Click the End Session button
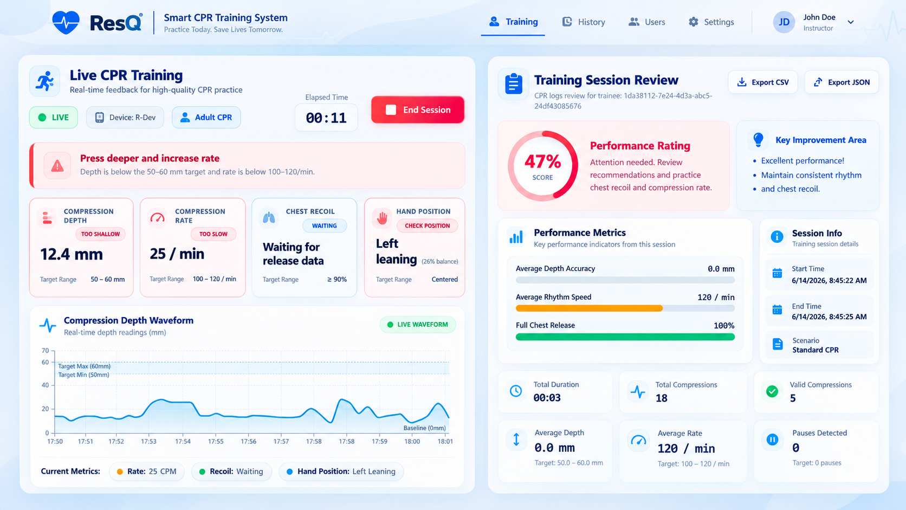906x510 pixels. (x=418, y=109)
